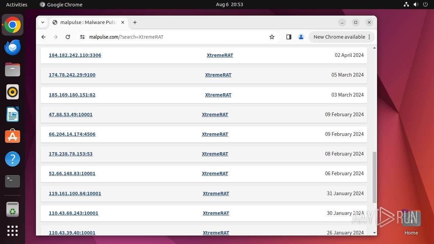Screen dimensions: 434x244
Task: Click the scrollbar up arrow
Action: [374, 48]
